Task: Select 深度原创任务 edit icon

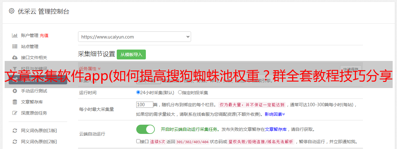Action: click(x=15, y=113)
